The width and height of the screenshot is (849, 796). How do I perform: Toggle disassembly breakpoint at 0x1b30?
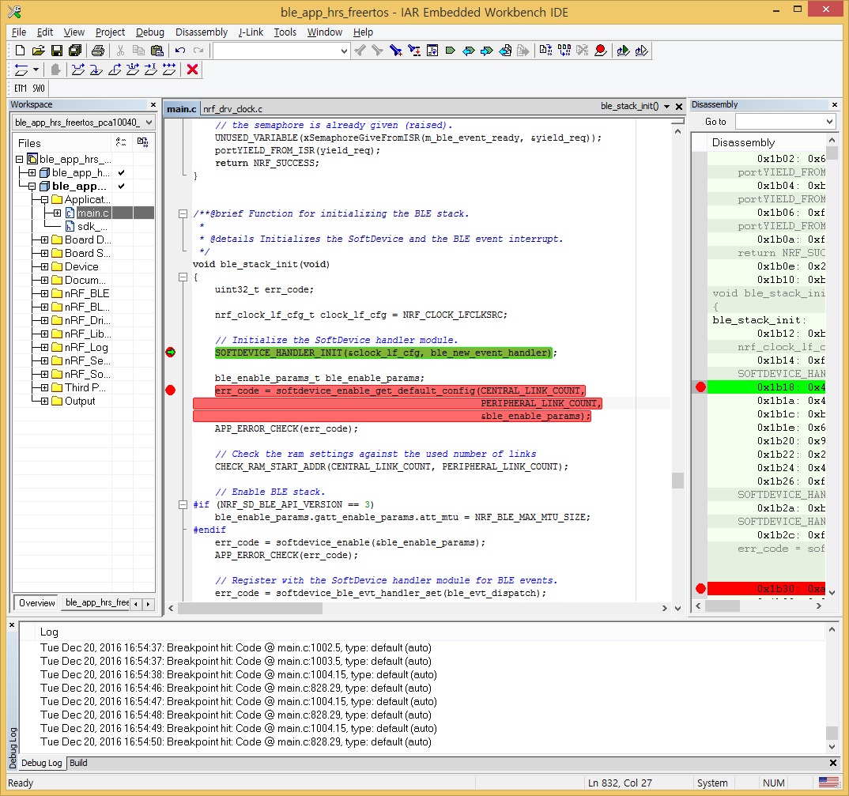[x=700, y=589]
